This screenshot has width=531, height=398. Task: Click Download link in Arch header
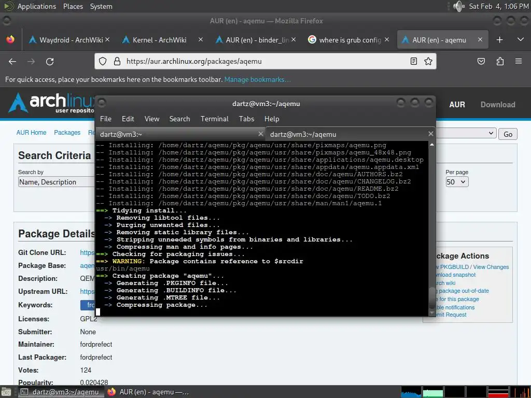pyautogui.click(x=498, y=105)
